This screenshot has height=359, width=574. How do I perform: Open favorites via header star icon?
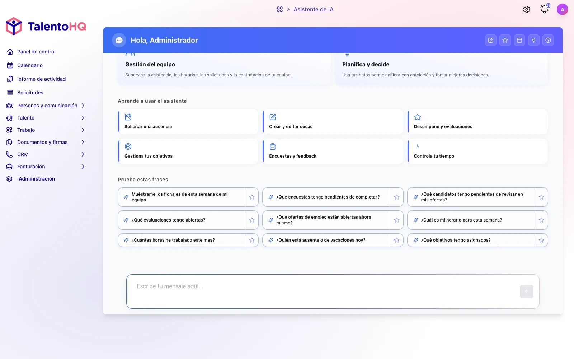coord(505,40)
